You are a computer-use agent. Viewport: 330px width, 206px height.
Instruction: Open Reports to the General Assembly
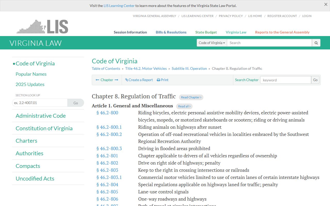(282, 32)
